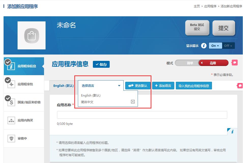This screenshot has width=243, height=163.
Task: Click the 应用名称 input field
Action: coord(142,115)
